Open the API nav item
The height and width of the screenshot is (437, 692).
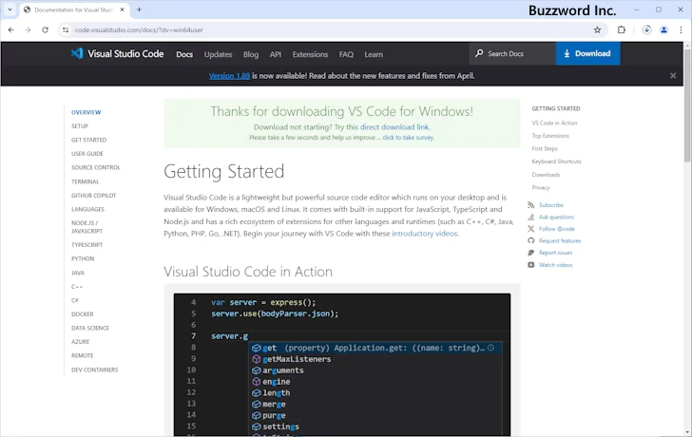(x=276, y=54)
